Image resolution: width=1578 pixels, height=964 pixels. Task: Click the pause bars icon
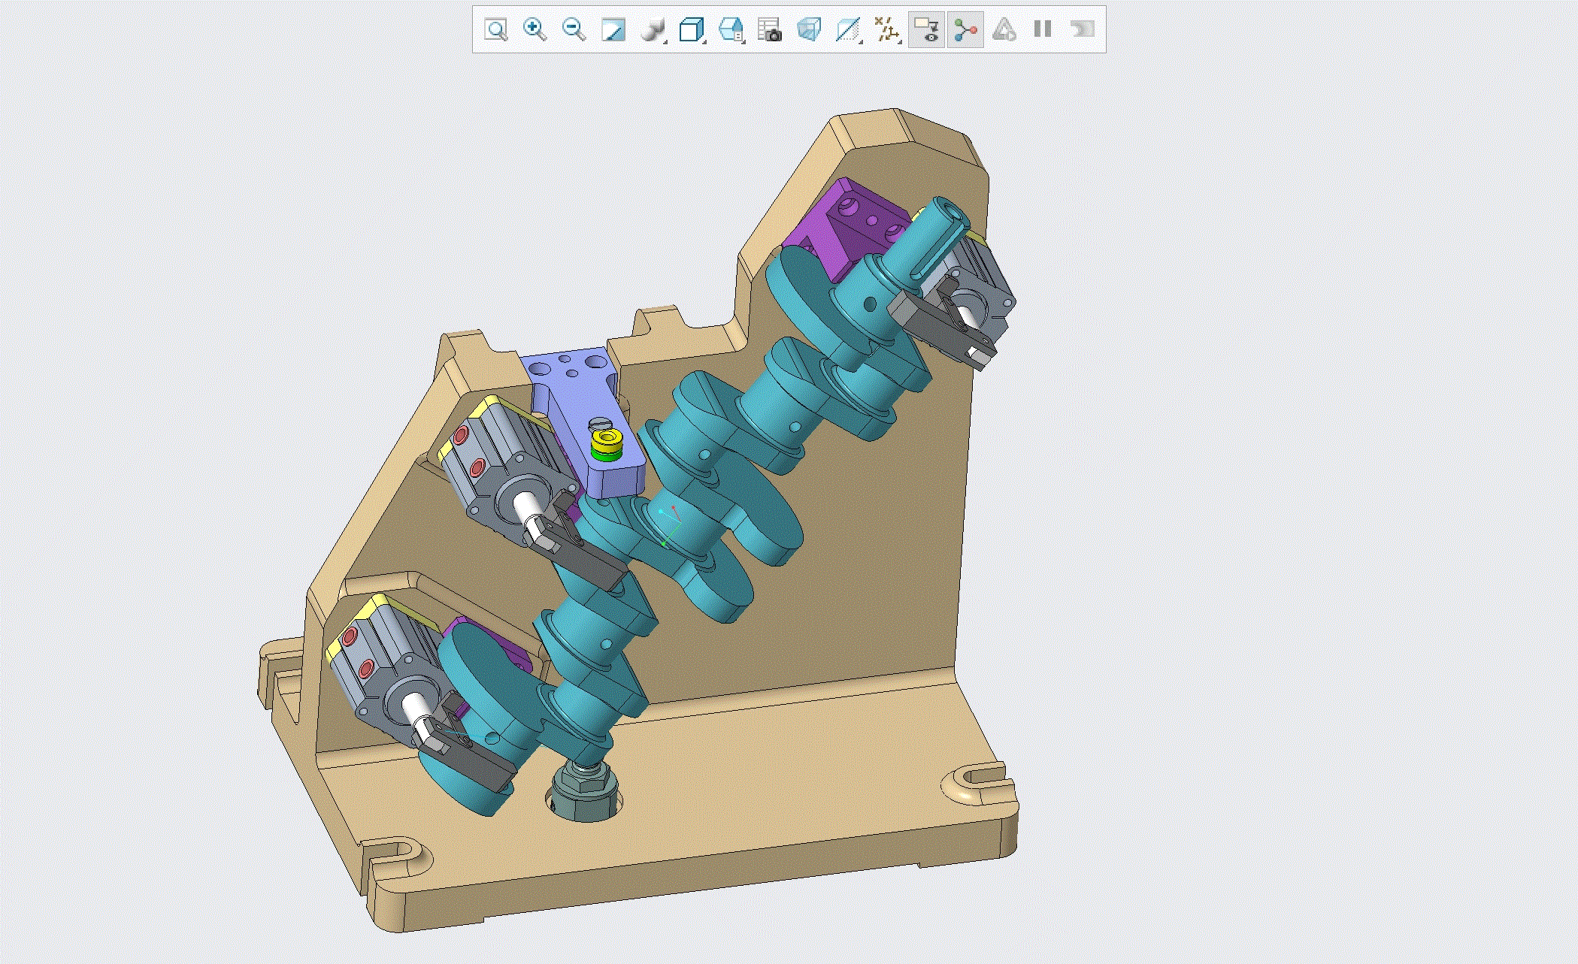click(x=1043, y=29)
